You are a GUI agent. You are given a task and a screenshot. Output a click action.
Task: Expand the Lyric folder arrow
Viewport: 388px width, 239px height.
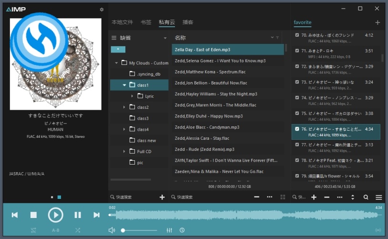pyautogui.click(x=132, y=96)
